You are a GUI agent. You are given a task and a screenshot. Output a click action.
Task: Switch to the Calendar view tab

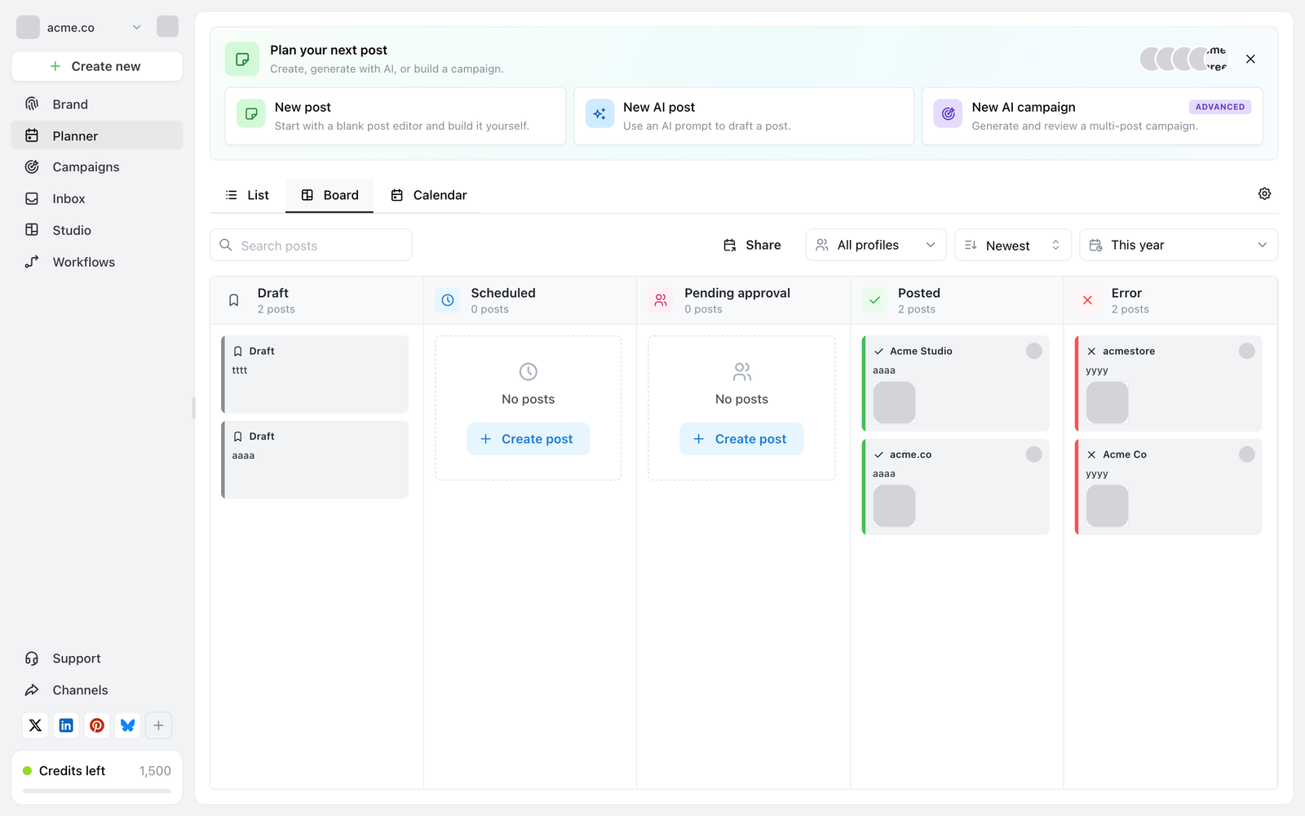429,195
